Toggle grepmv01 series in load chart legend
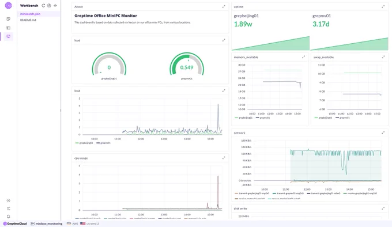 coord(103,143)
